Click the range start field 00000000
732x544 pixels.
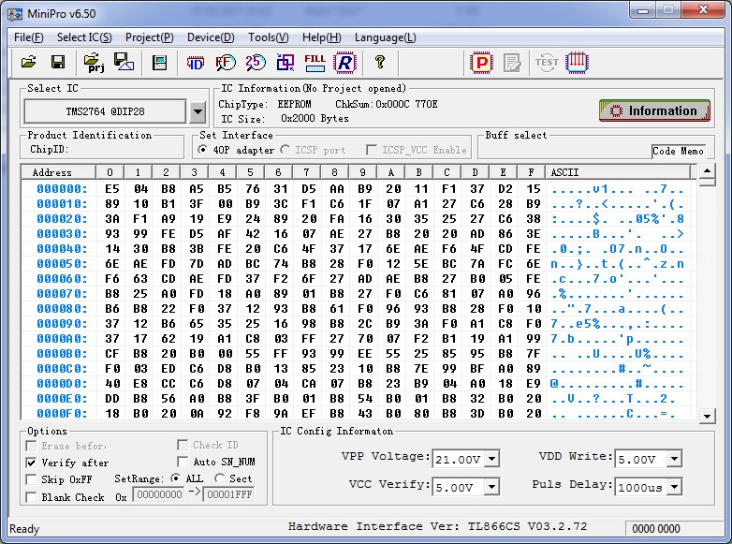click(159, 494)
